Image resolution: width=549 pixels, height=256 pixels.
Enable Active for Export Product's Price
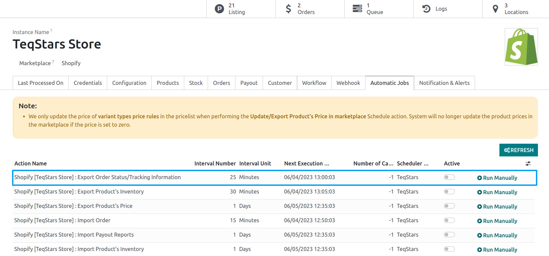click(x=449, y=206)
